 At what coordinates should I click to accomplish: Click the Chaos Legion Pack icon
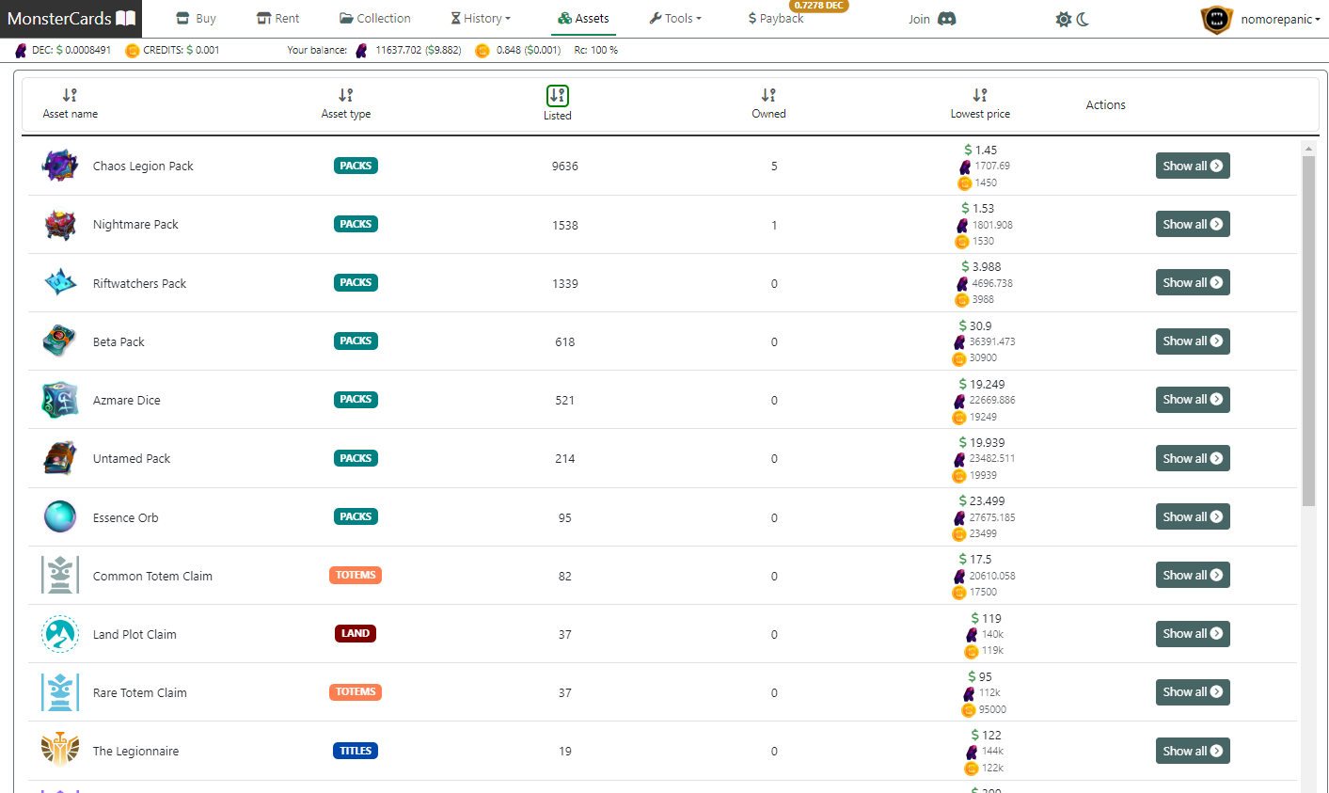tap(60, 166)
